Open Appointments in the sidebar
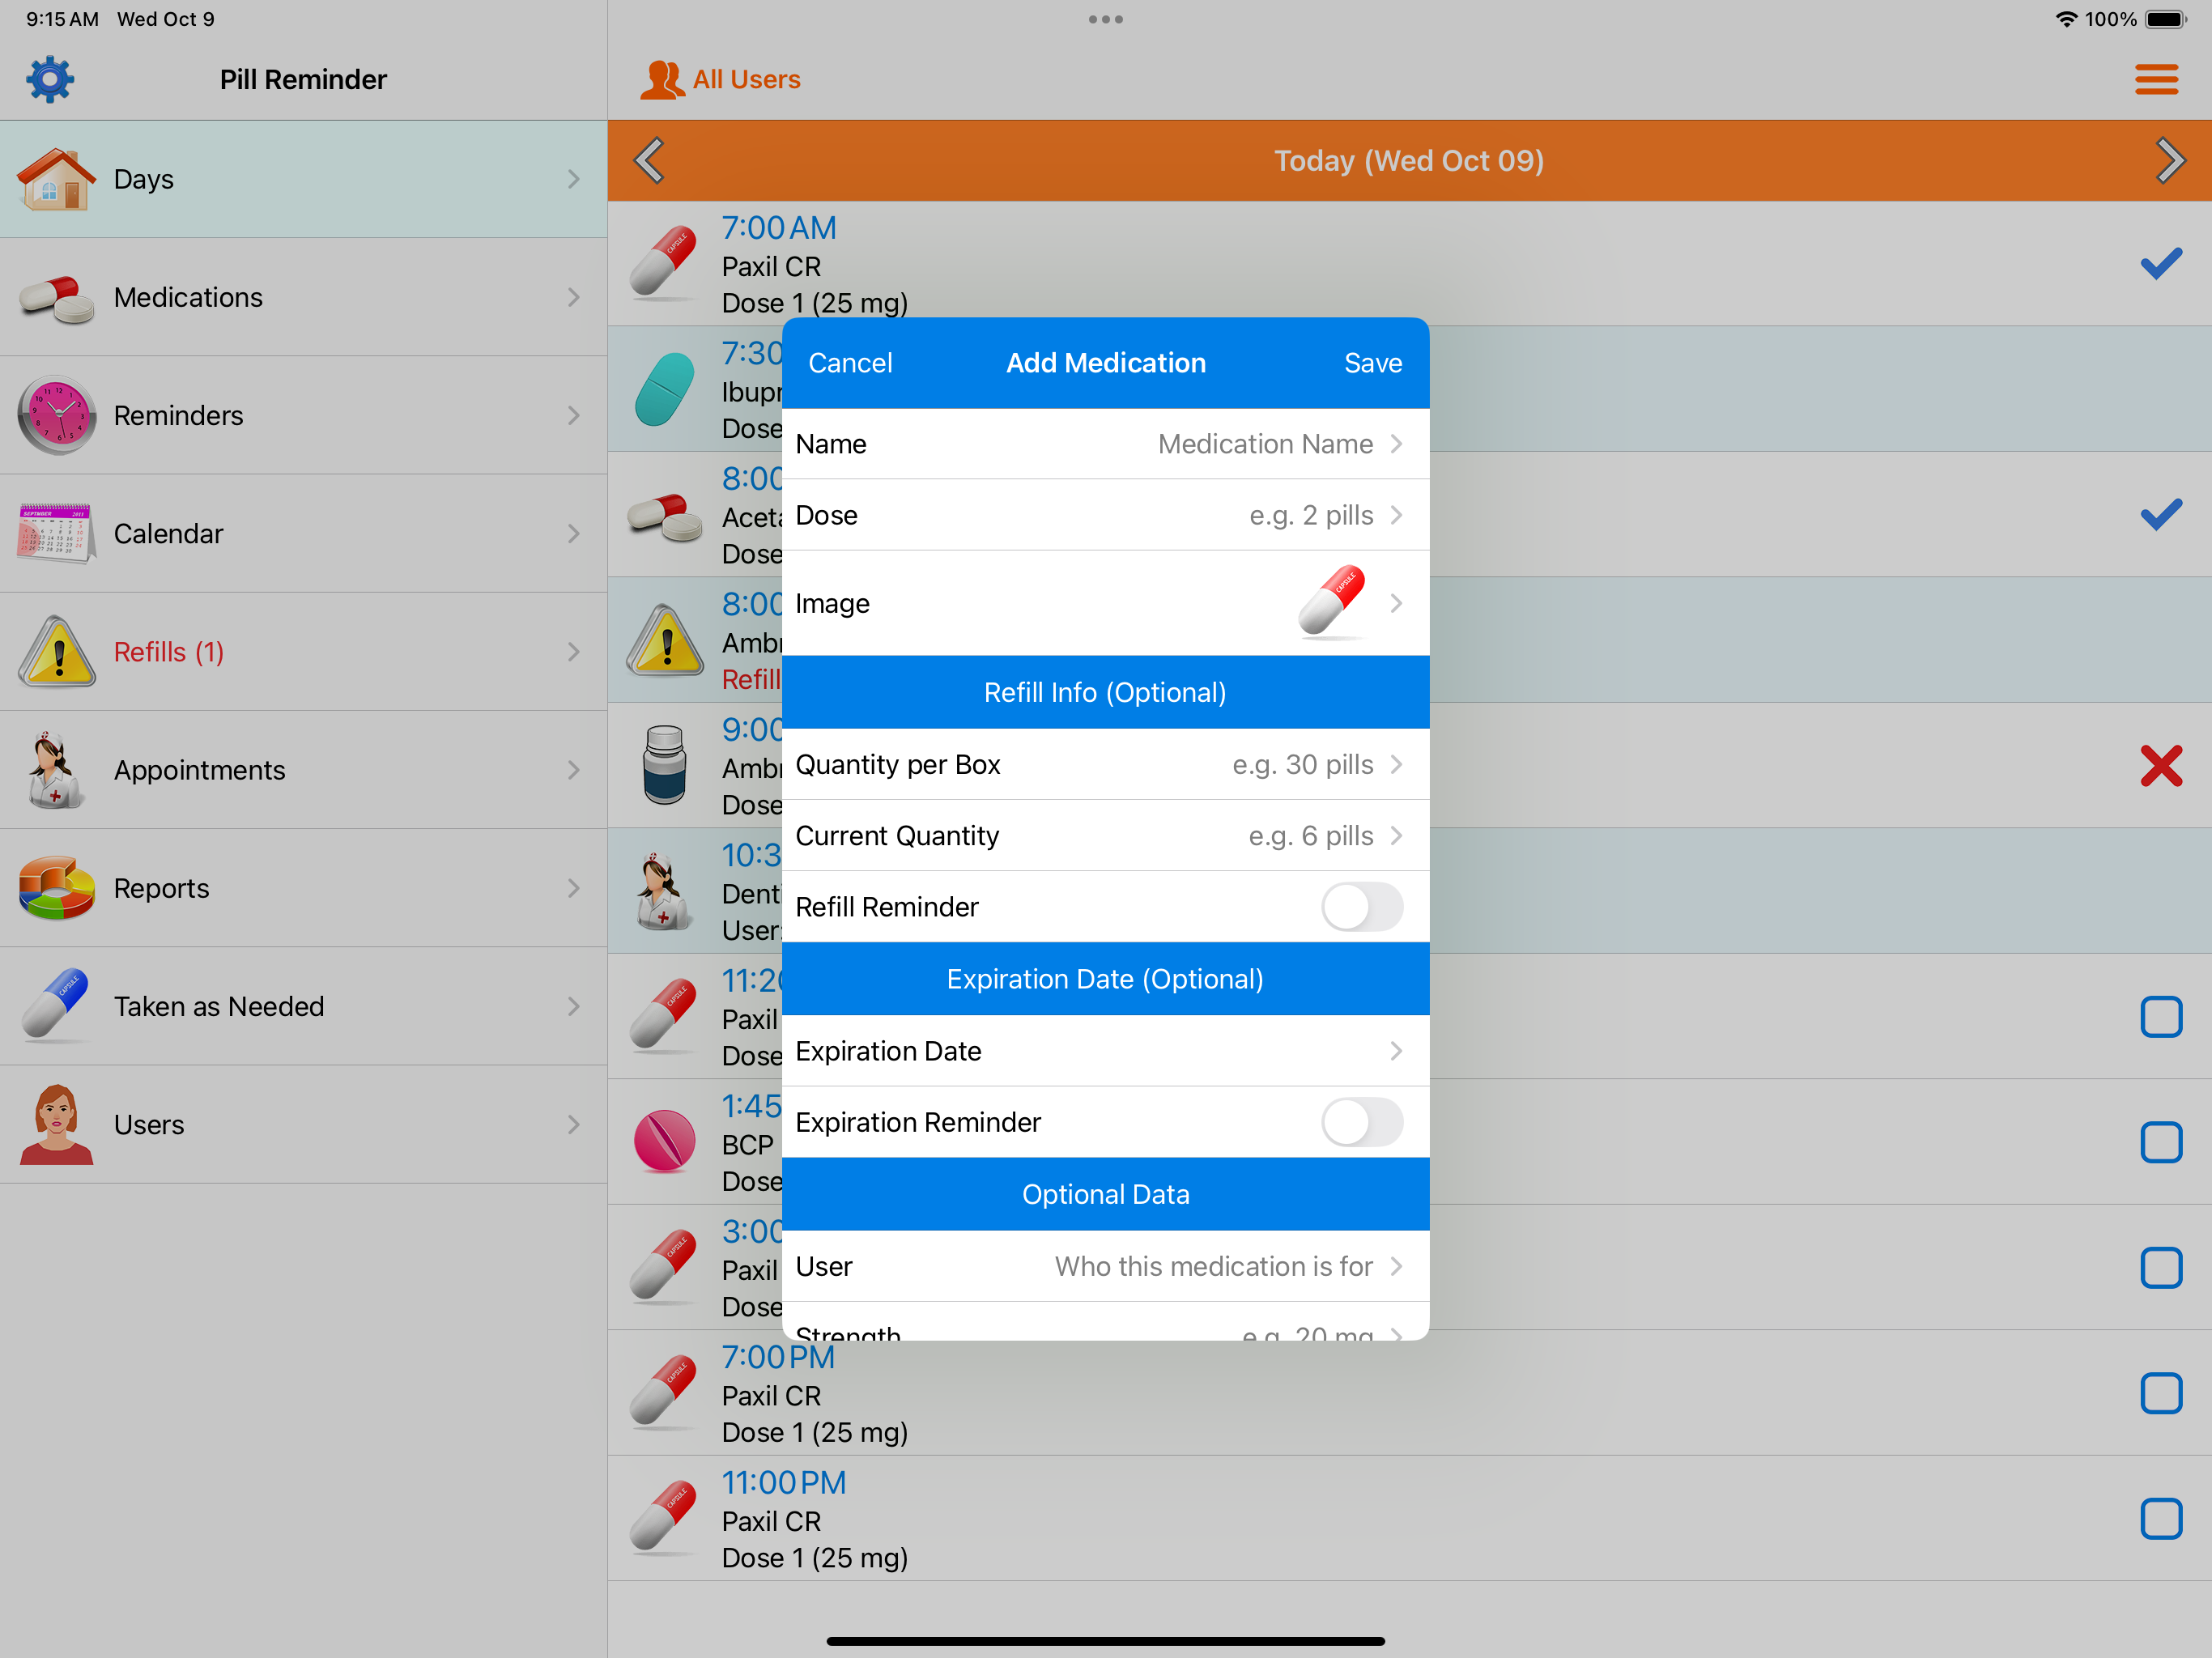 [x=303, y=769]
